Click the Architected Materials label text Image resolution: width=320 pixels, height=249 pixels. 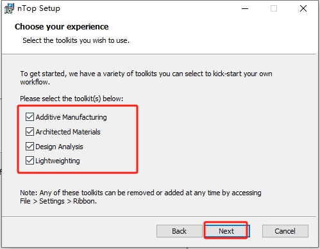[68, 132]
